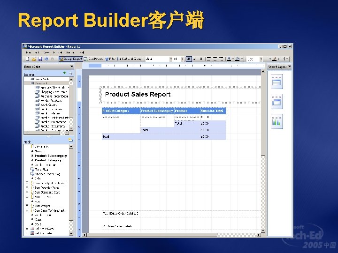Select Purchase Order Detail entity
338x253 pixels.
point(52,96)
